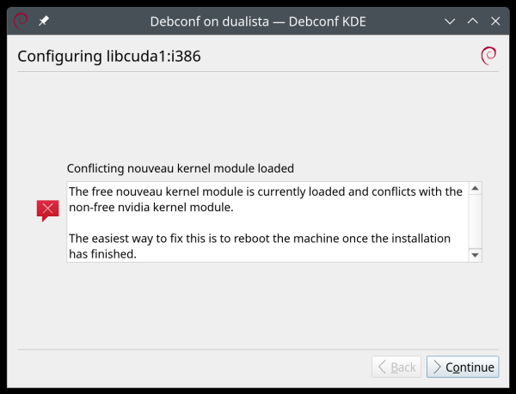Click the 'easiest way to fix this' paragraph

tap(258, 245)
